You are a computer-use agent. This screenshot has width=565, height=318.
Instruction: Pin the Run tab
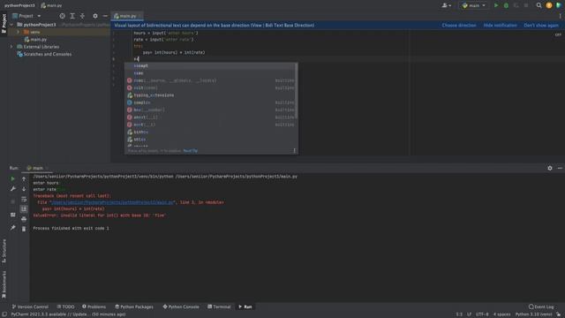click(x=12, y=228)
